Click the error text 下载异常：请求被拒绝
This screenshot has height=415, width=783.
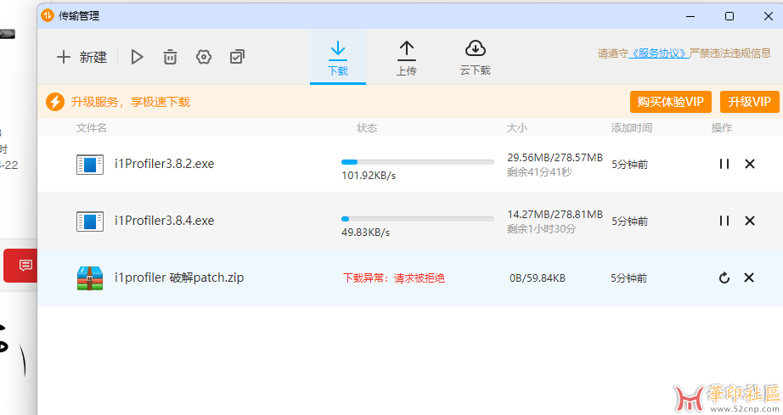click(393, 278)
